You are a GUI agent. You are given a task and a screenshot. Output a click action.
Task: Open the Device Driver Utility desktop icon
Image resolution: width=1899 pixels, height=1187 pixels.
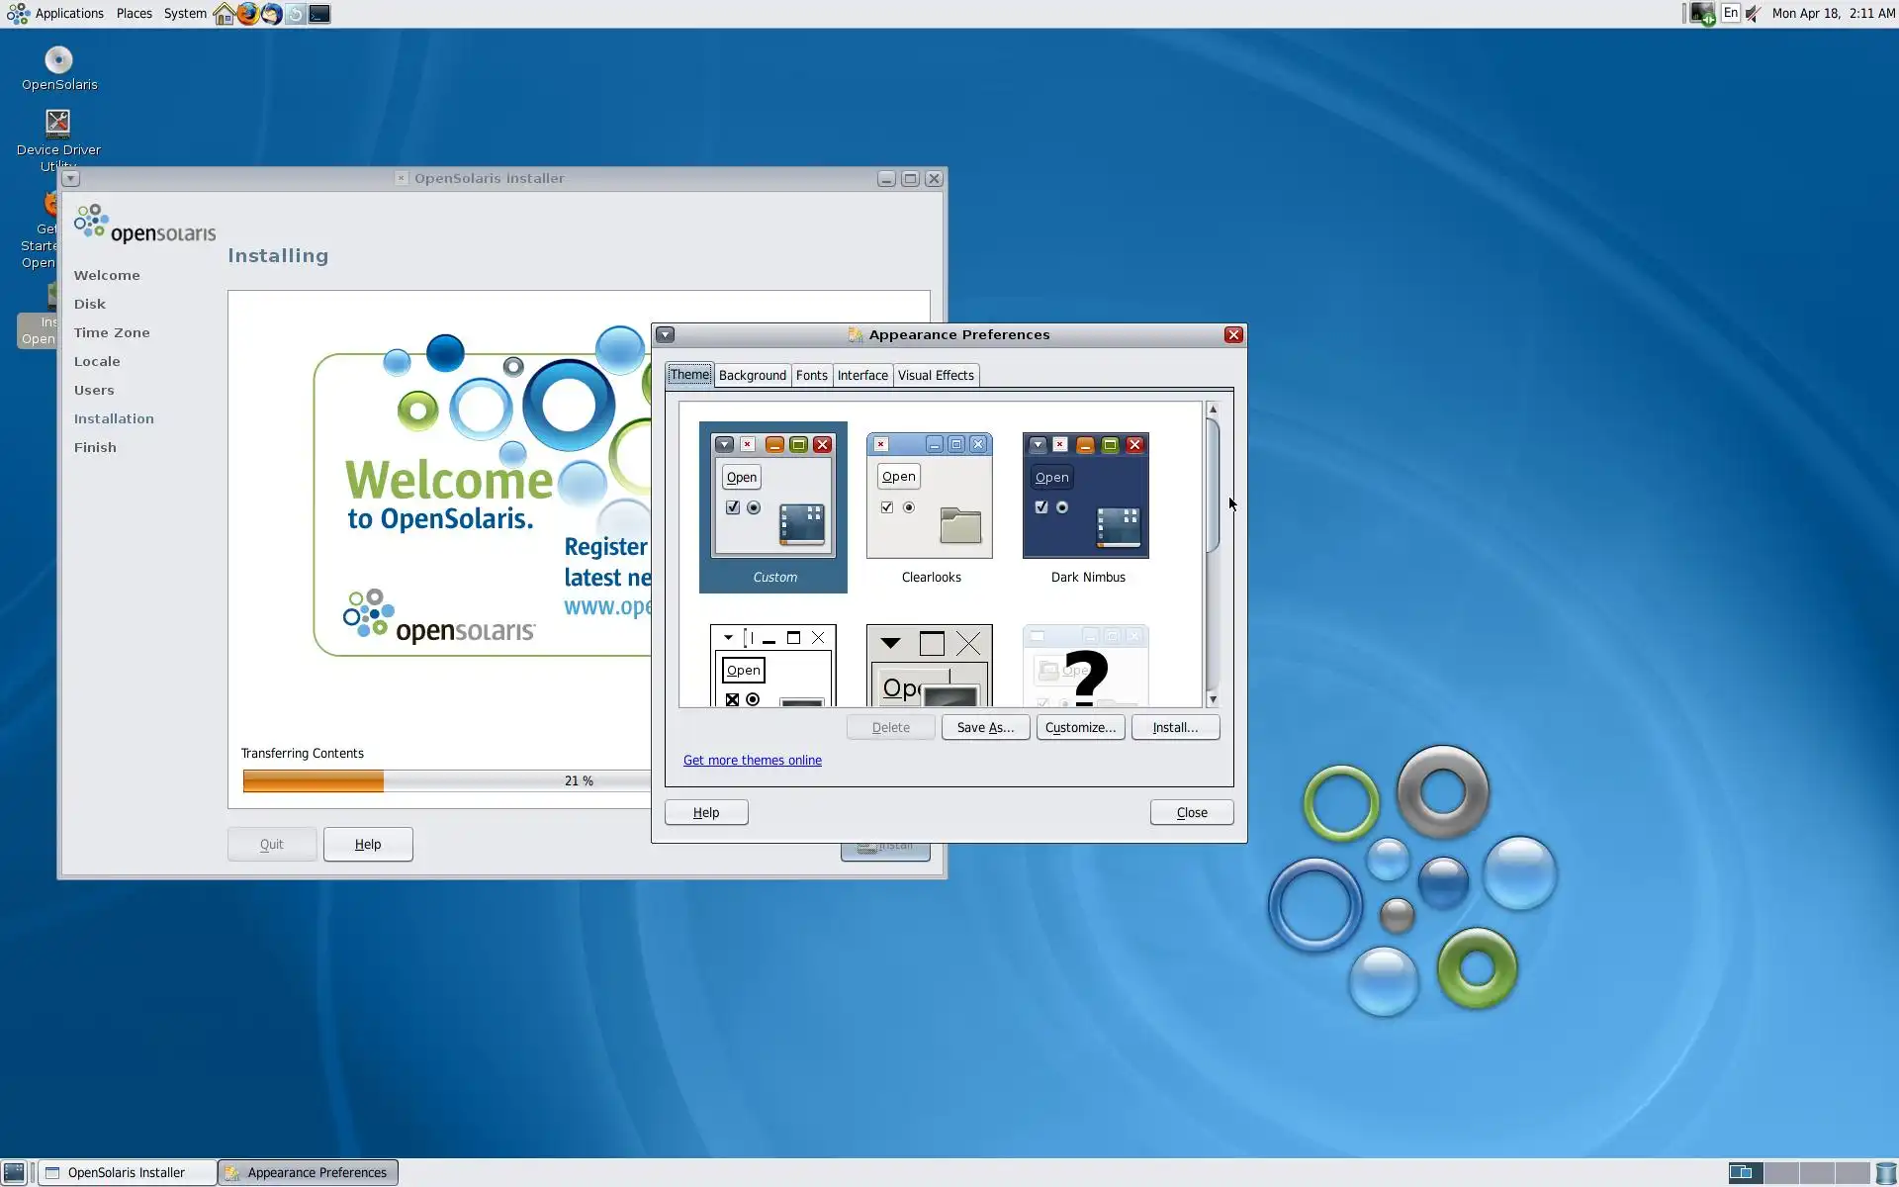click(x=58, y=123)
